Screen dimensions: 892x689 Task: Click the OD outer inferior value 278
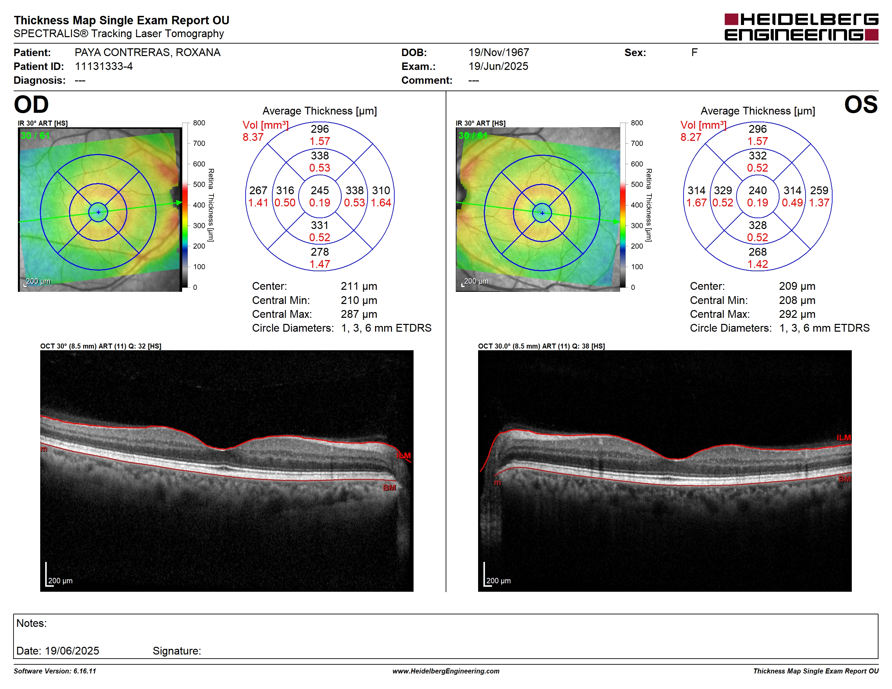point(320,252)
